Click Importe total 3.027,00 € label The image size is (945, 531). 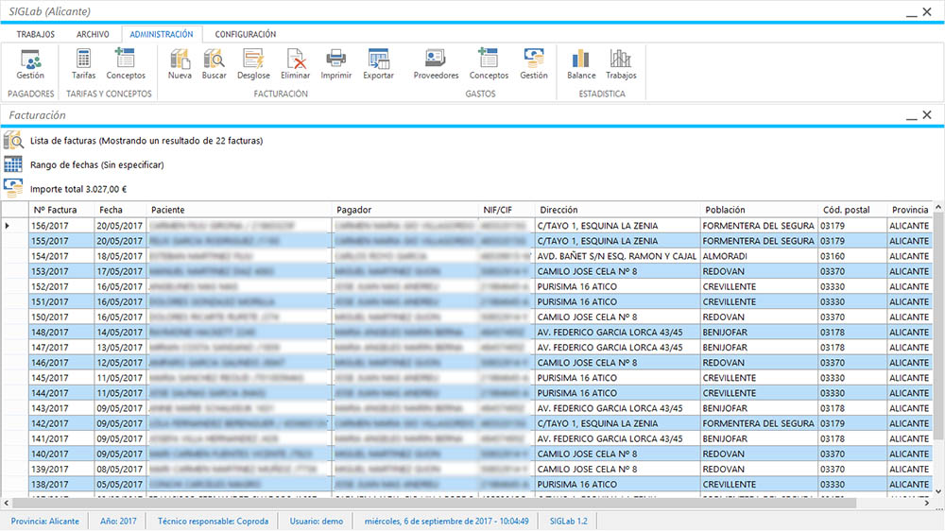click(x=78, y=189)
